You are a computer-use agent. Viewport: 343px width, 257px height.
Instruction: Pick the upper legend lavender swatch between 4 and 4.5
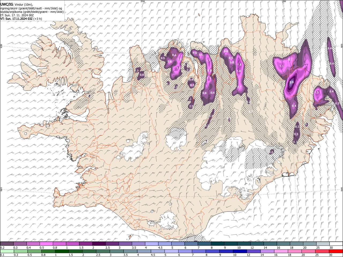(x=152, y=244)
